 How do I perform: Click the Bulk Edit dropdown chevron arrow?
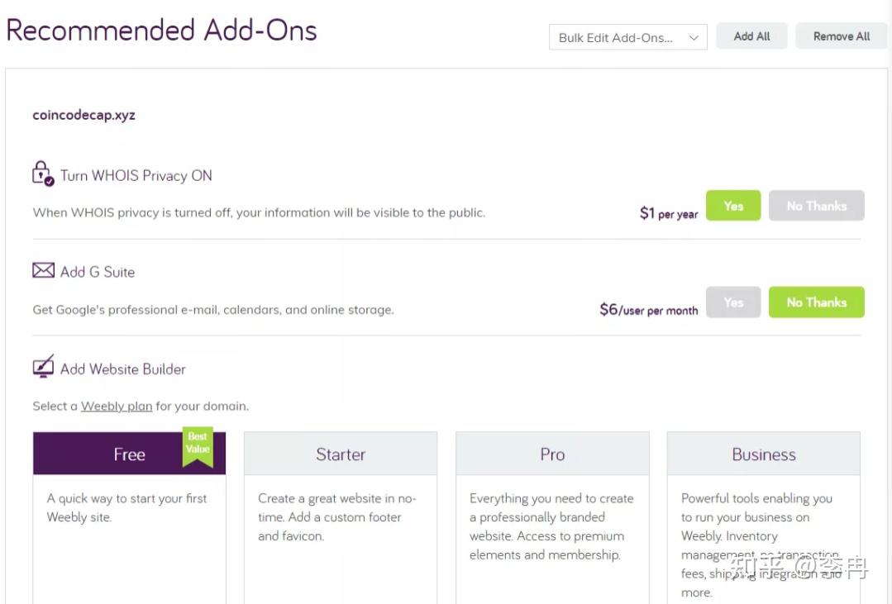pyautogui.click(x=694, y=37)
